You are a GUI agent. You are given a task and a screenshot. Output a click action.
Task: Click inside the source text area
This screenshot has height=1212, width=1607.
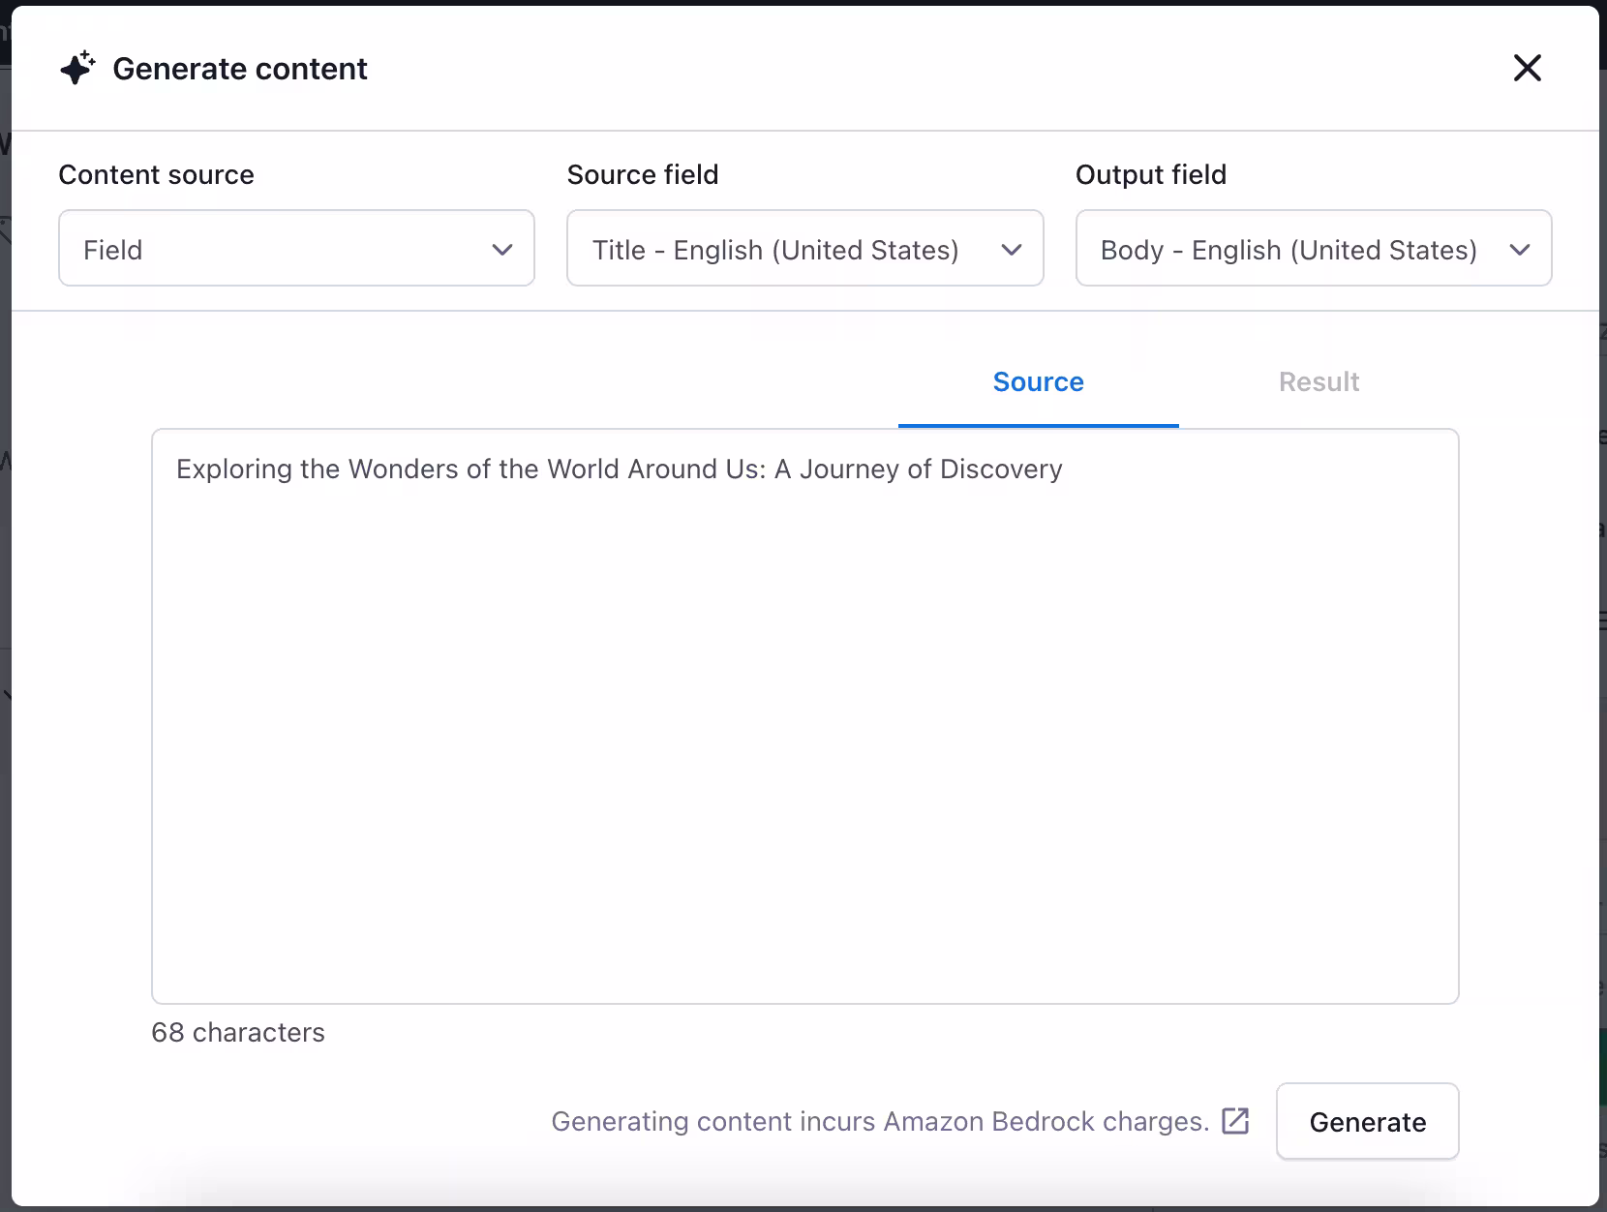coord(804,716)
